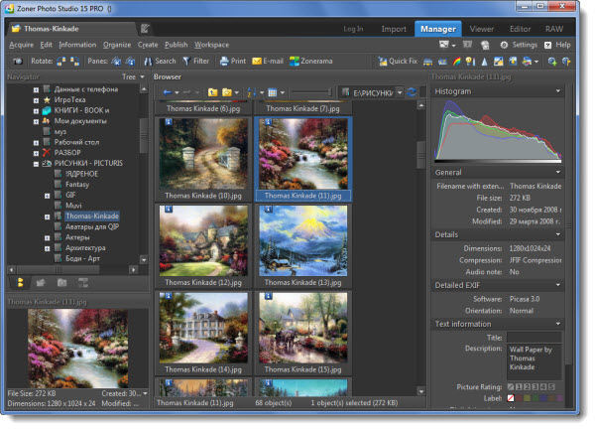Collapse the РИСУНКИ - PICTURIS folder
Image resolution: width=595 pixels, height=430 pixels.
(35, 162)
